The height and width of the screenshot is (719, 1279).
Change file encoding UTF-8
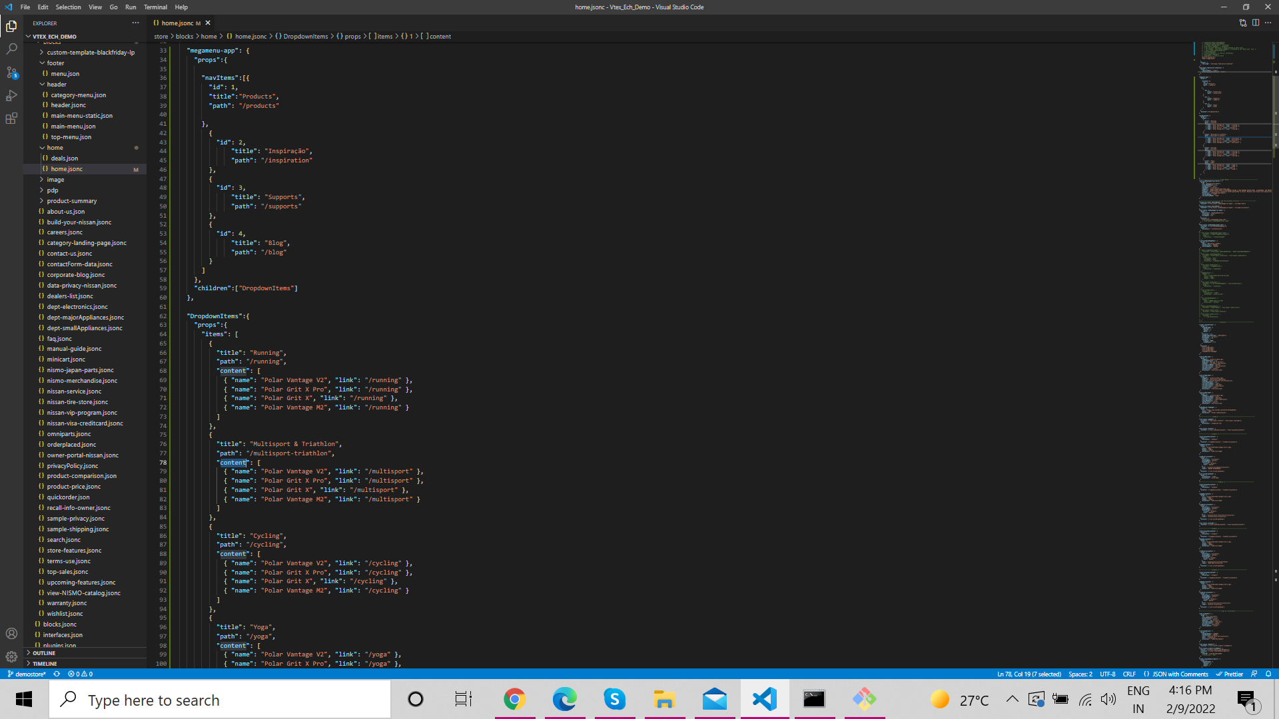1107,674
